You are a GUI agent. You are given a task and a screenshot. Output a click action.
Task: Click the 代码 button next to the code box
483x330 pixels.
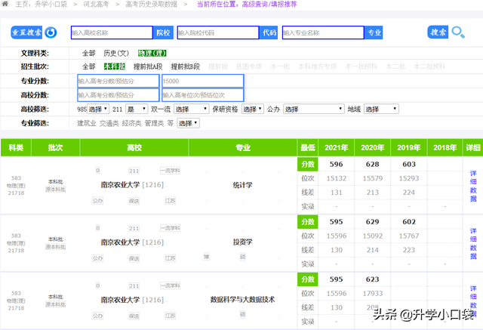(x=269, y=32)
